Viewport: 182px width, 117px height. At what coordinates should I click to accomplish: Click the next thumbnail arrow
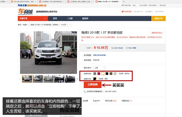(77, 79)
